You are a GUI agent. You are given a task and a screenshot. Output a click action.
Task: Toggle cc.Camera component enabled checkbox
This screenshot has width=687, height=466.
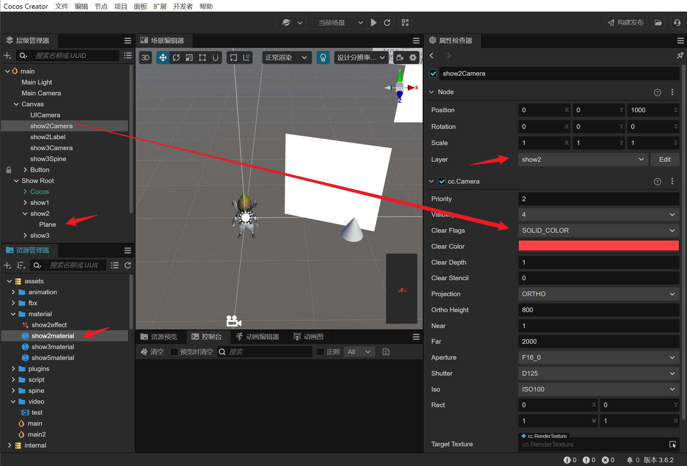(x=442, y=181)
